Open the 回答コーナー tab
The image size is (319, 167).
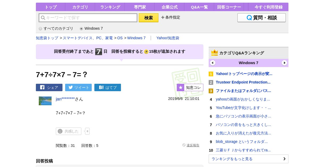click(x=229, y=7)
